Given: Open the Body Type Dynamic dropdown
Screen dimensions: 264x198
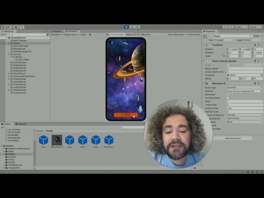Looking at the screenshot, I should pos(245,87).
